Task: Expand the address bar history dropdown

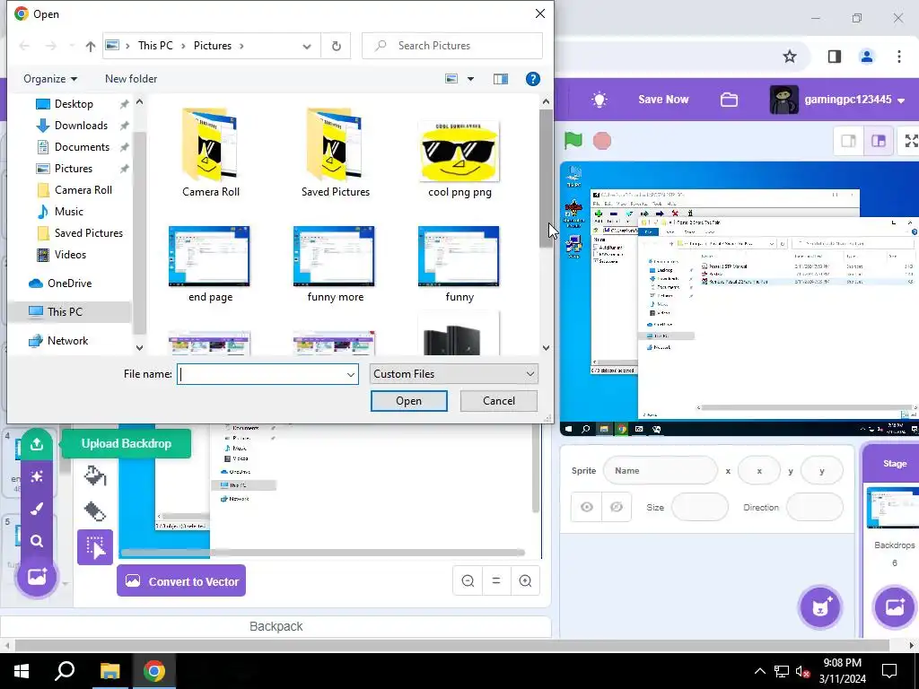Action: click(x=307, y=46)
